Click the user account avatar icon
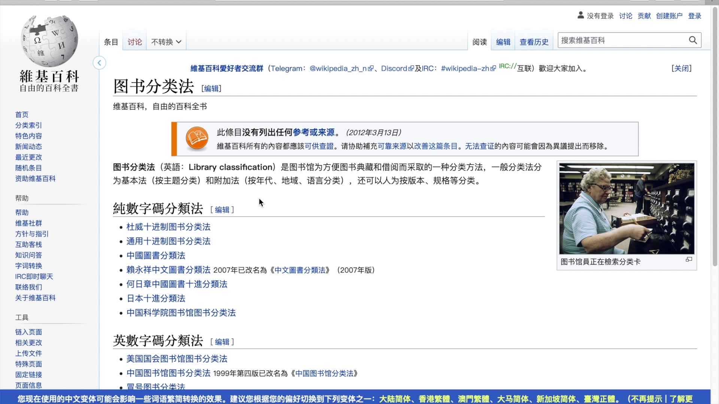The height and width of the screenshot is (404, 719). tap(580, 15)
